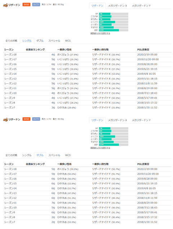Select the リザードン form tab in the Singles panel

[x=97, y=6]
